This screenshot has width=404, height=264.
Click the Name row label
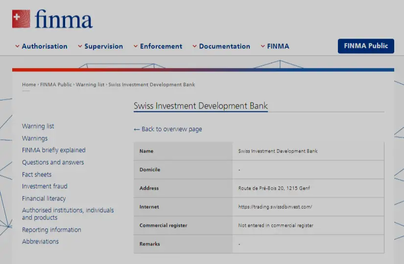[146, 151]
